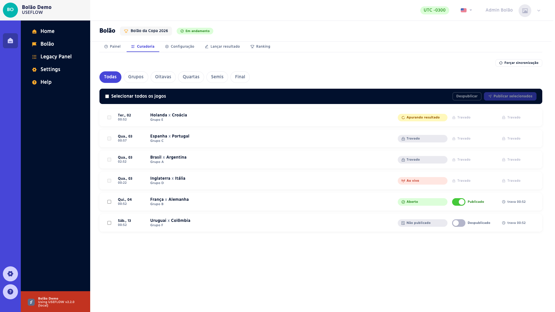Viewport: 555px width, 312px height.
Task: Open Legacy Panel in the sidebar
Action: pyautogui.click(x=55, y=57)
